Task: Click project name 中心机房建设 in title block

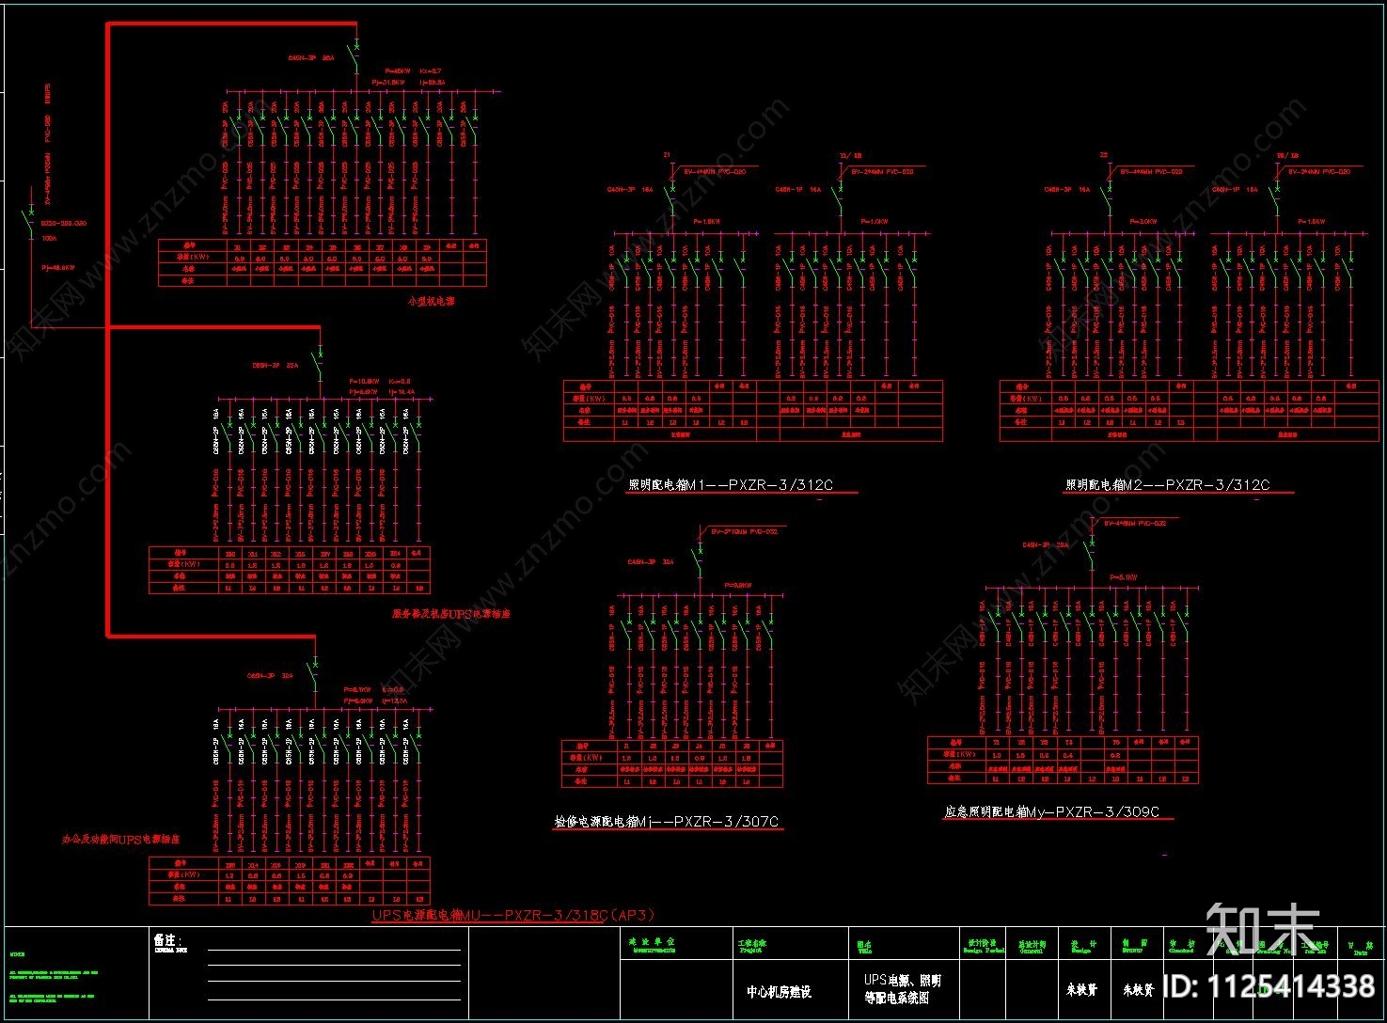Action: pyautogui.click(x=779, y=992)
